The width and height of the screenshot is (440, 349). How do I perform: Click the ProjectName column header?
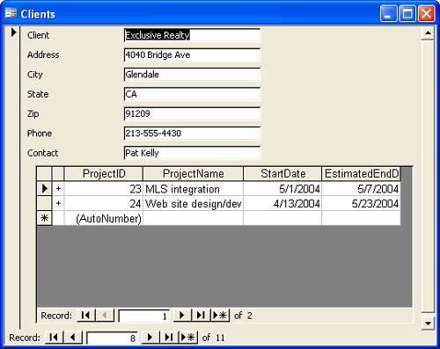pos(194,174)
